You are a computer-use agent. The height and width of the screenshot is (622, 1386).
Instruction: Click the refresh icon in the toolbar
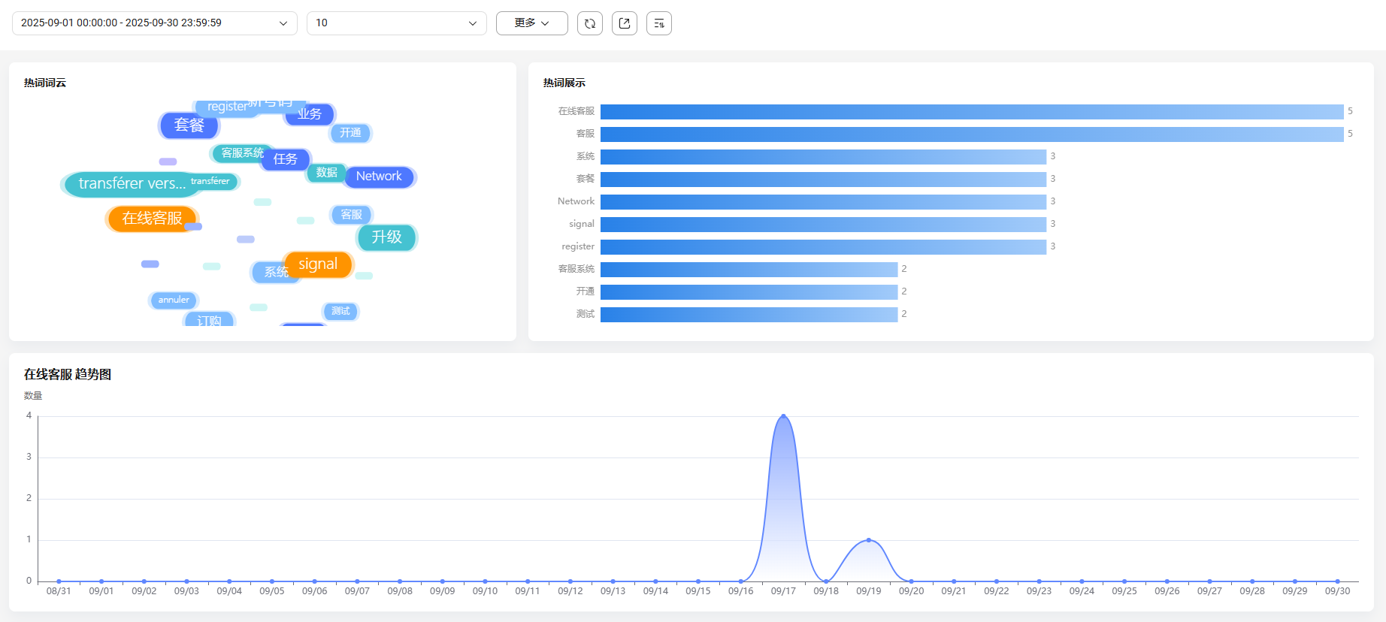point(590,23)
